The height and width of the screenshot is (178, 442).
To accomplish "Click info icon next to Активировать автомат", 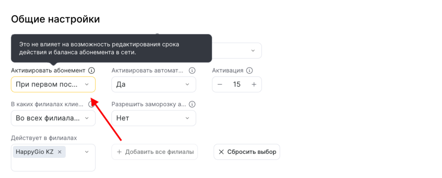I will pos(192,71).
